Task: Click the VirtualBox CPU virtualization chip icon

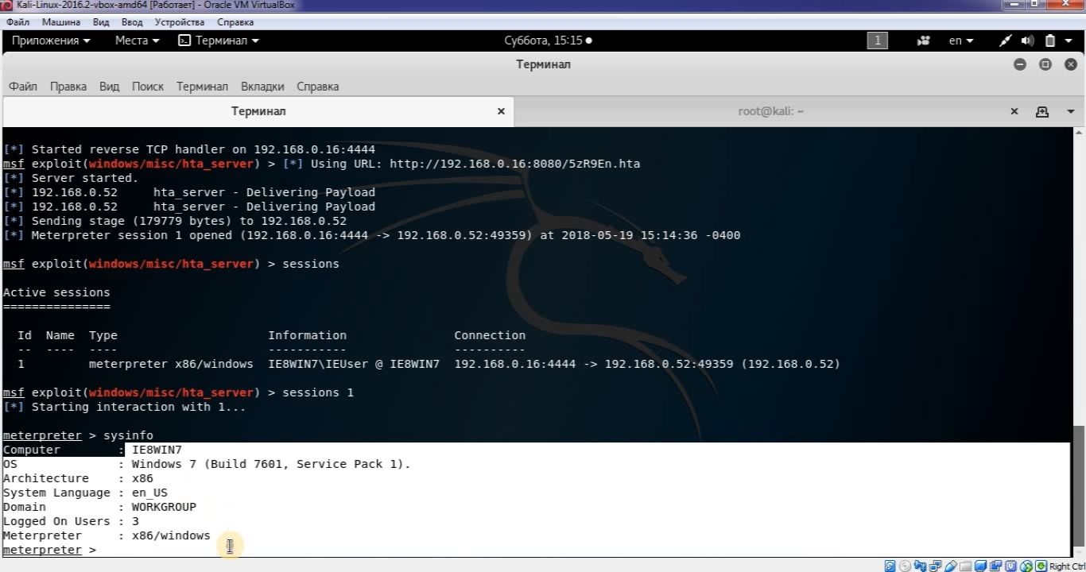Action: (1011, 566)
